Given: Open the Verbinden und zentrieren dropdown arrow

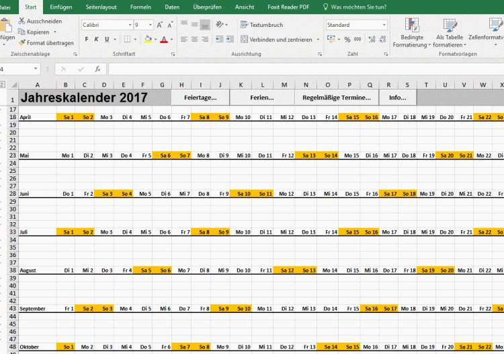Looking at the screenshot, I should coord(319,40).
